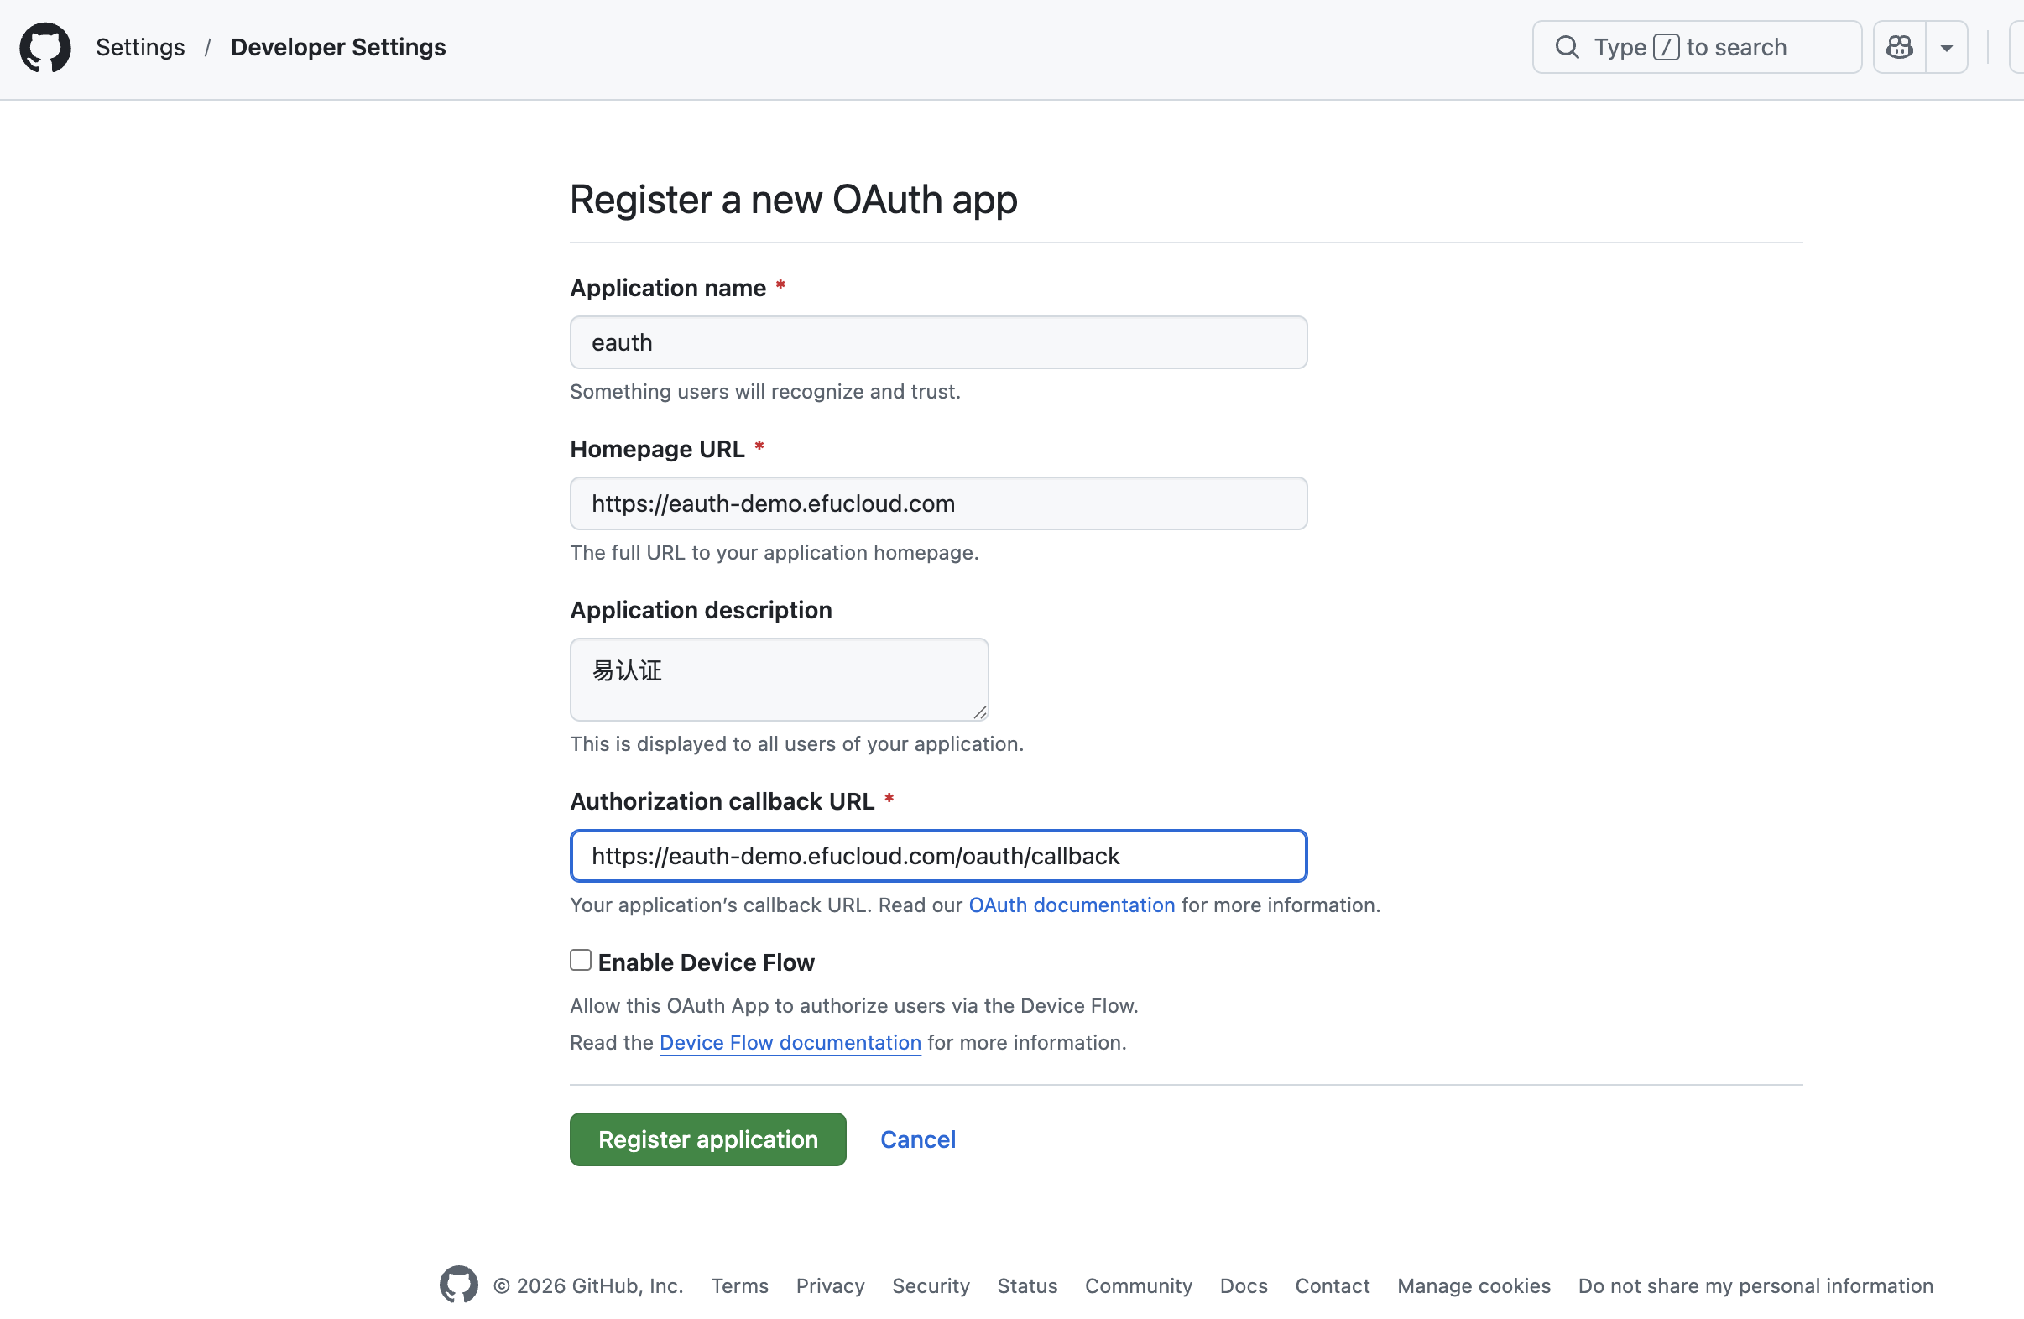The image size is (2024, 1319).
Task: Click the 'Enable Device Flow' label
Action: [x=706, y=962]
